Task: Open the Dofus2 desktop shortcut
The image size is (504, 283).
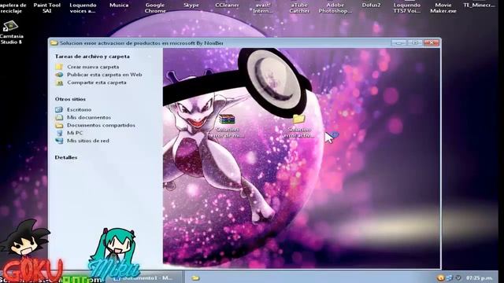Action: [371, 6]
